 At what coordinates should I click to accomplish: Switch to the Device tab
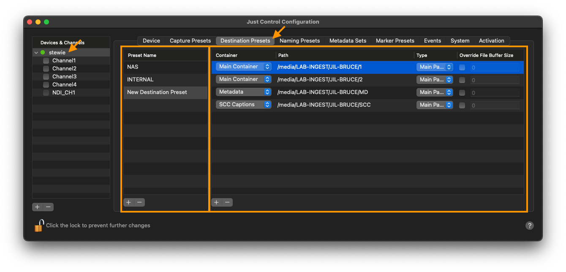click(151, 41)
